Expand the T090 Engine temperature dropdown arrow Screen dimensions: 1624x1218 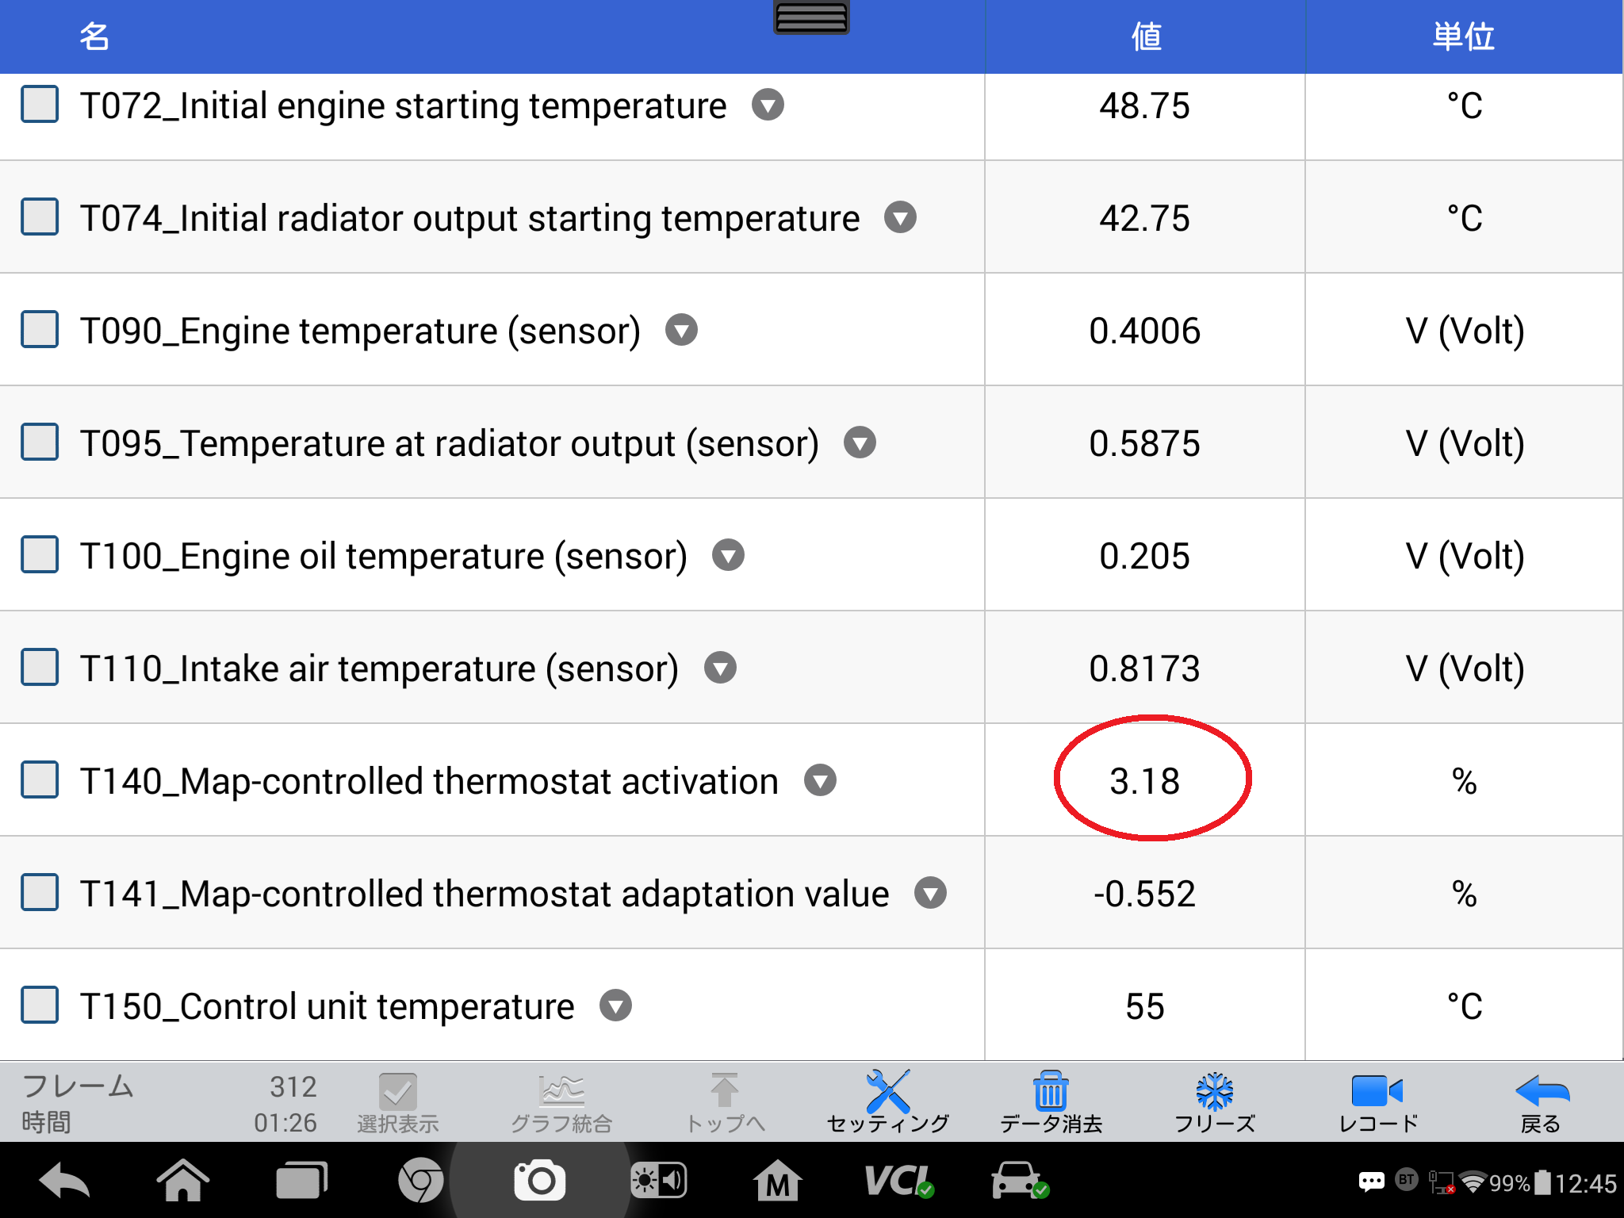[x=681, y=331]
